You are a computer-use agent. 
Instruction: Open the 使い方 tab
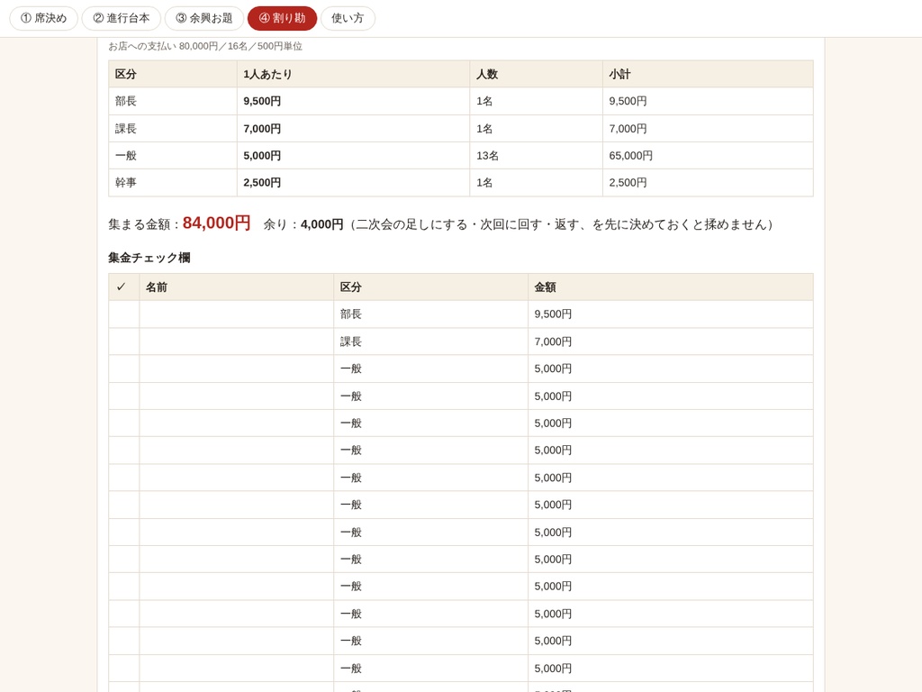[x=348, y=18]
